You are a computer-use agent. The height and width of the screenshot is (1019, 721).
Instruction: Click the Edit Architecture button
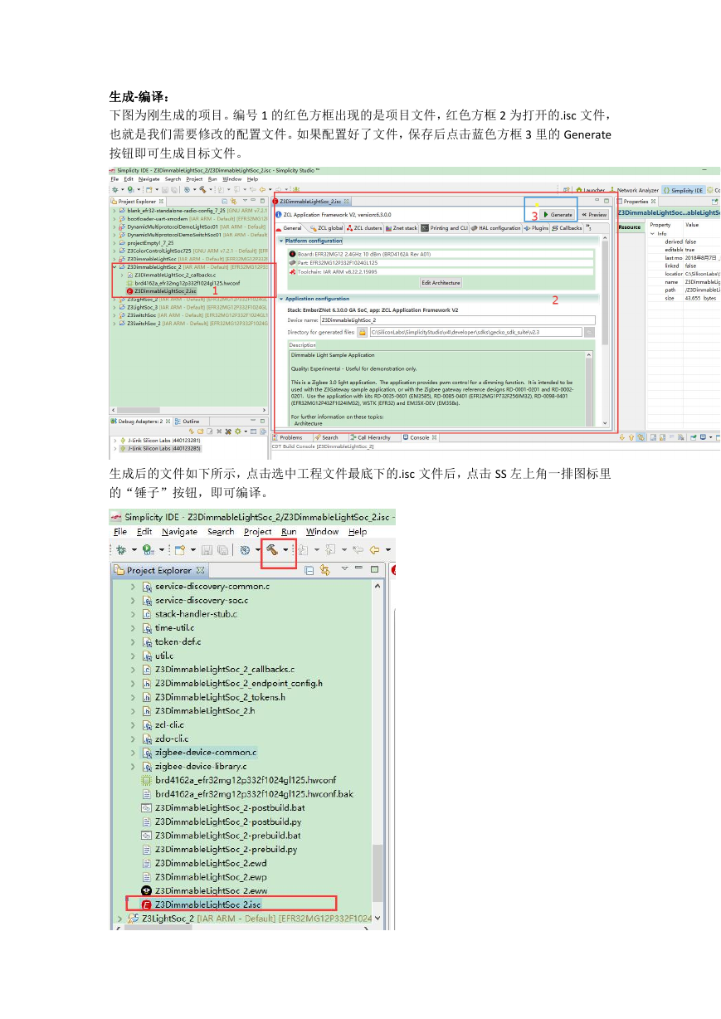[x=441, y=283]
